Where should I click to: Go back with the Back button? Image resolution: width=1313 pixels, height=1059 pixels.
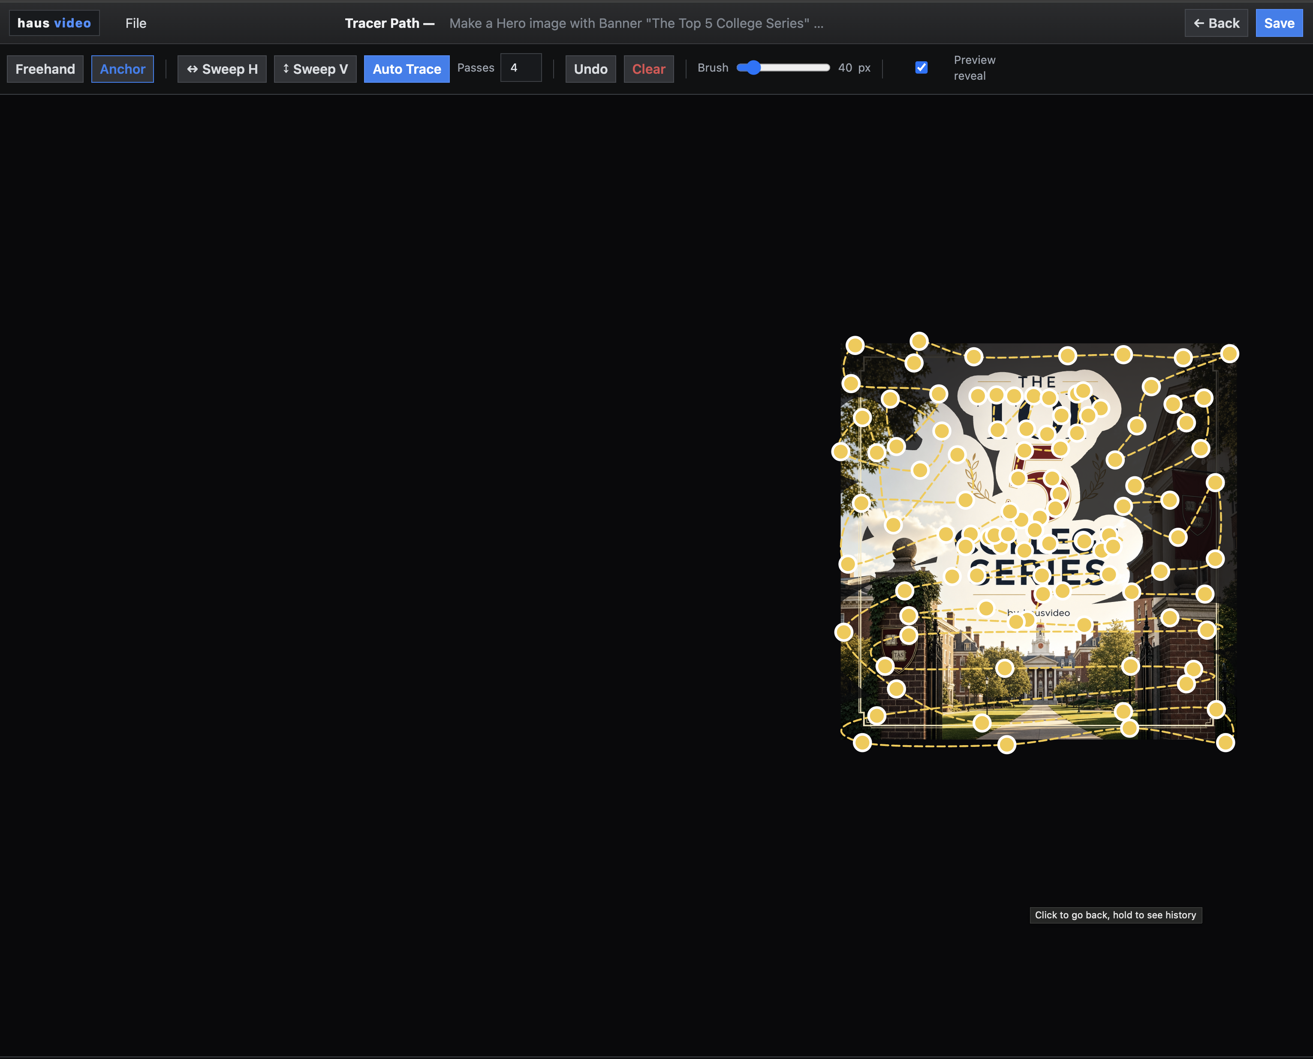(x=1216, y=23)
